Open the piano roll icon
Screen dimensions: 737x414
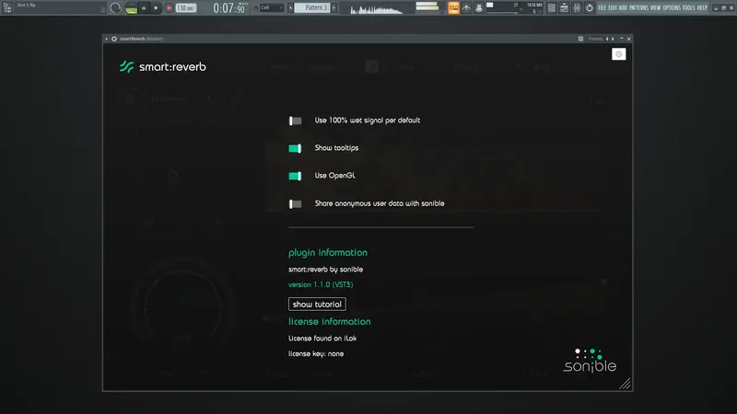(564, 8)
